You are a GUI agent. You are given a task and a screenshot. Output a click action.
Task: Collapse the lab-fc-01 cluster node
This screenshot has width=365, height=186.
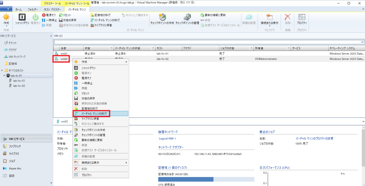5,75
